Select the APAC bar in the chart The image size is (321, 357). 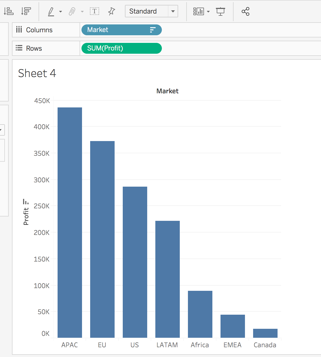coord(70,222)
